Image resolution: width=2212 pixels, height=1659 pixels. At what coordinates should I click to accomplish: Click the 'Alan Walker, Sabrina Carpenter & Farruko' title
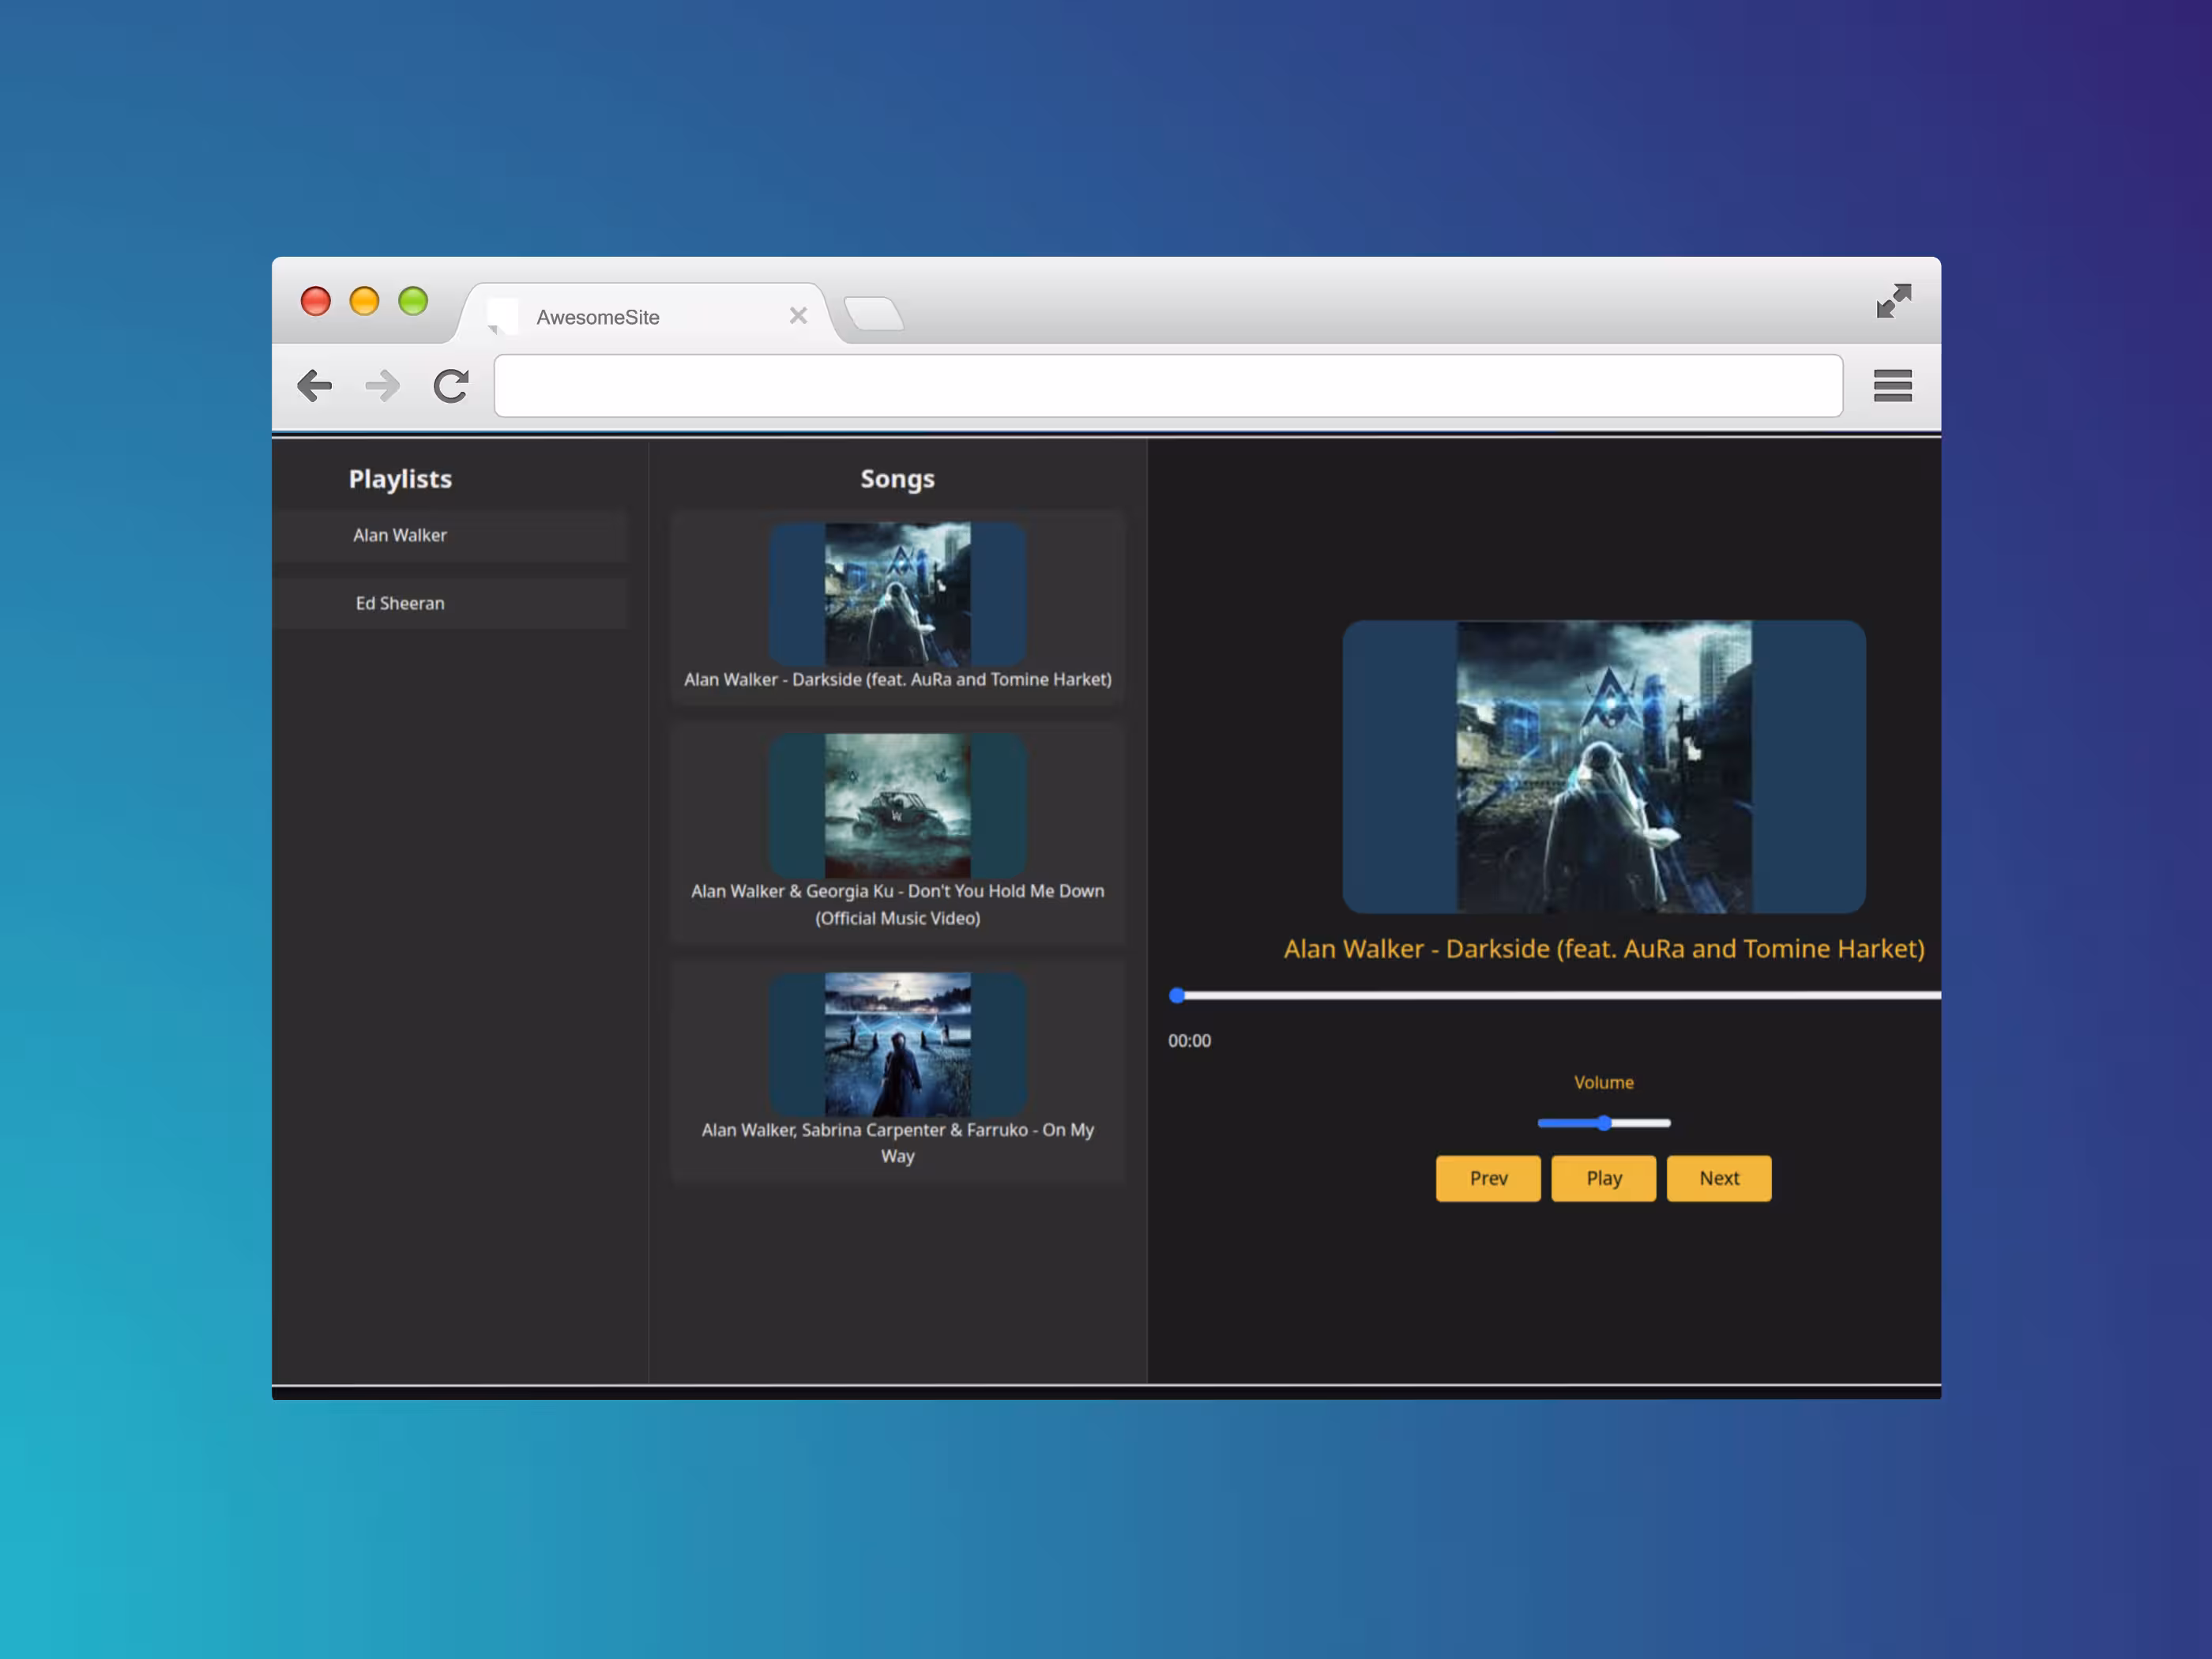[x=897, y=1142]
